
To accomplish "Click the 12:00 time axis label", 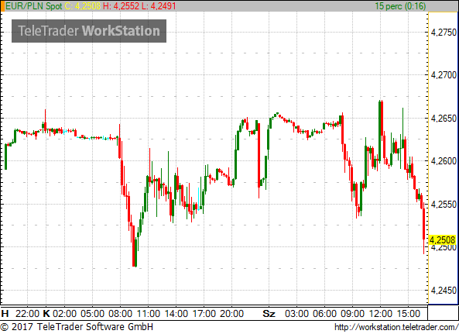I will (x=381, y=314).
